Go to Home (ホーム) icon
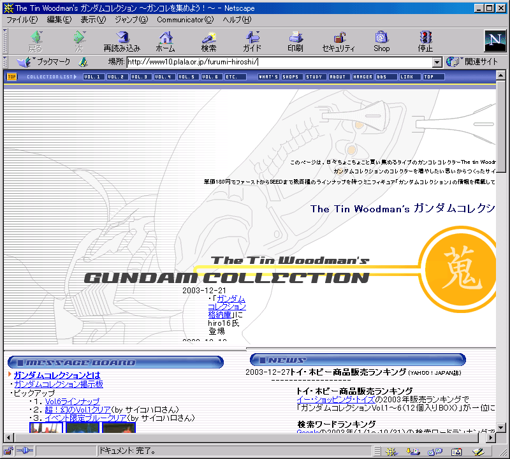This screenshot has height=459, width=510. 166,41
